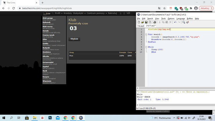Open the View menu in SciTE
This screenshot has height=121, width=215.
pos(157,18)
